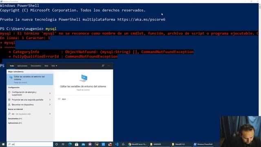Click the 'Mejor coincidencia' heading
The height and width of the screenshot is (147, 261).
pyautogui.click(x=15, y=72)
